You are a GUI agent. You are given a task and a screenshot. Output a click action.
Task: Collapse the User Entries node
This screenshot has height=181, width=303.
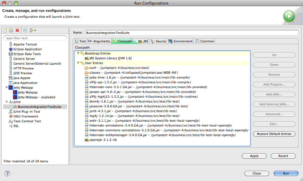click(x=78, y=63)
